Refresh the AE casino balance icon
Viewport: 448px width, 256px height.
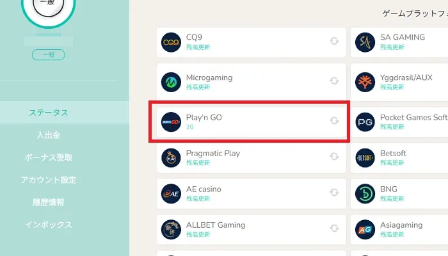pyautogui.click(x=334, y=192)
